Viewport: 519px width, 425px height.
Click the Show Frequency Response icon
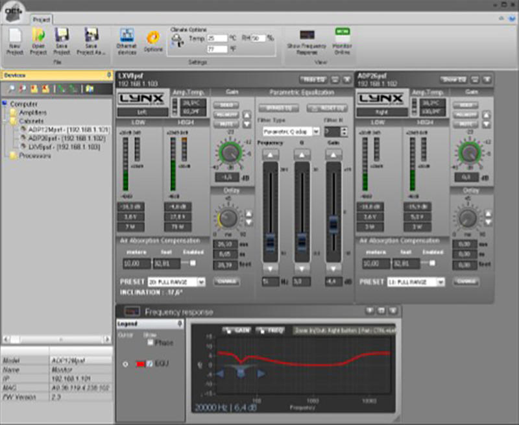coord(307,34)
